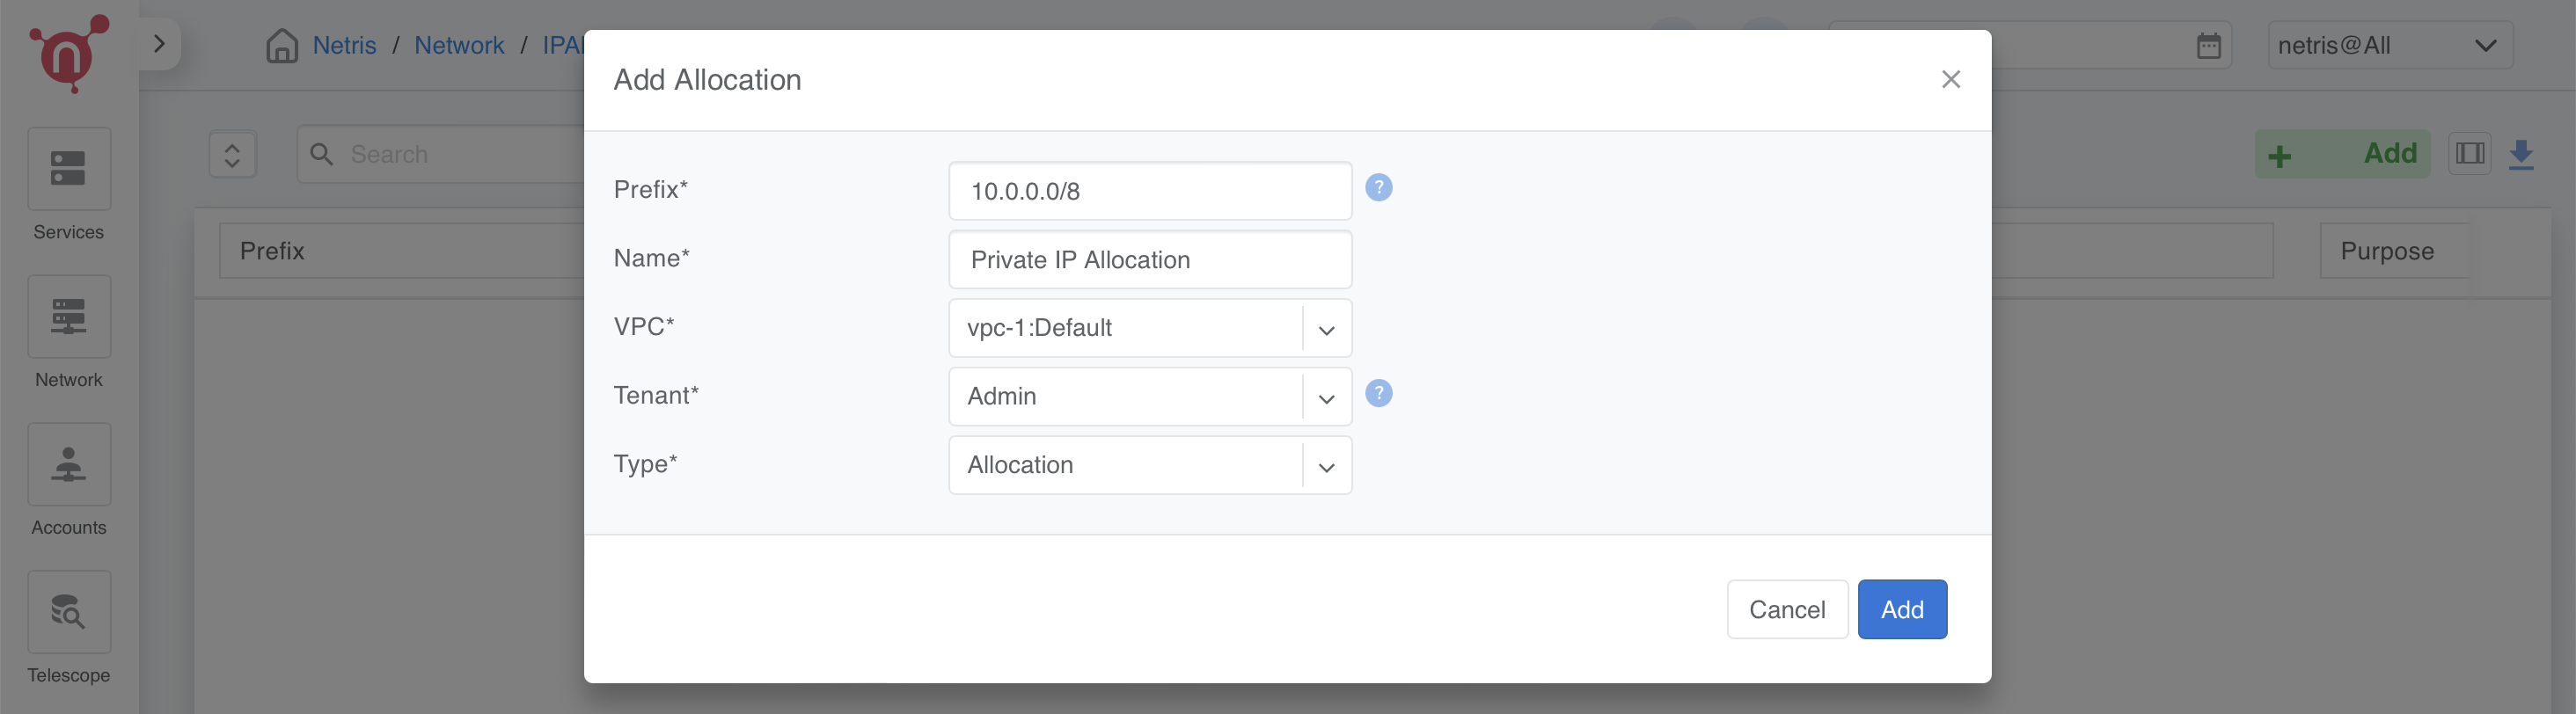Viewport: 2576px width, 714px height.
Task: Follow the Netris breadcrumb link
Action: click(344, 45)
